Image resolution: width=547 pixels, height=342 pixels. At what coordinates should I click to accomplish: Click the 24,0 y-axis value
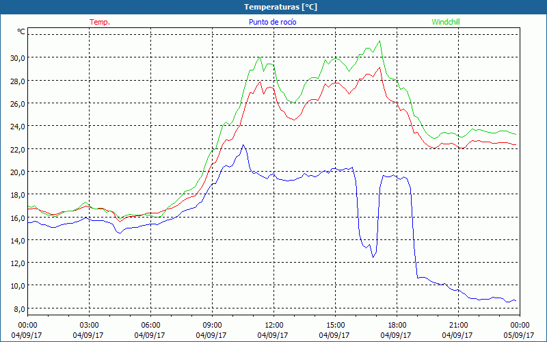point(18,127)
